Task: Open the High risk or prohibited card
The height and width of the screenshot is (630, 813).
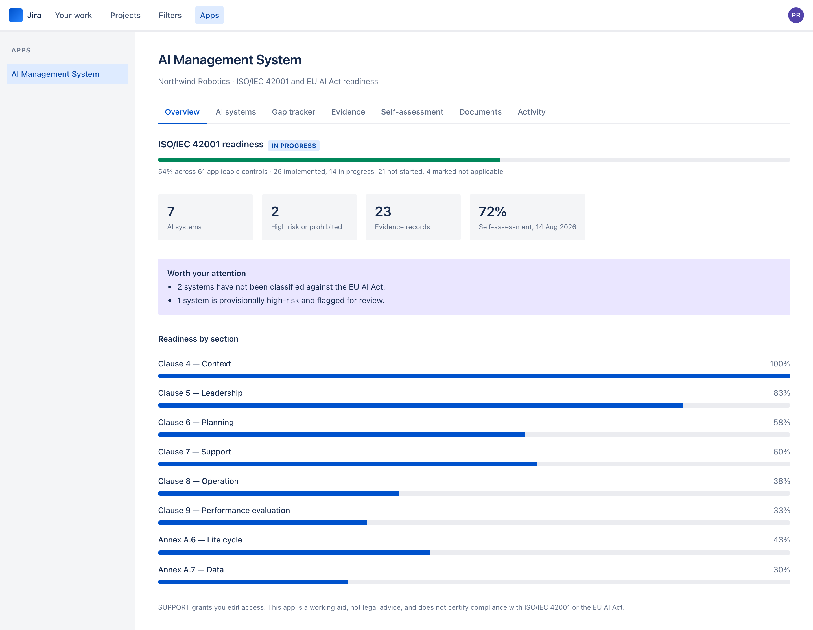Action: pos(309,217)
